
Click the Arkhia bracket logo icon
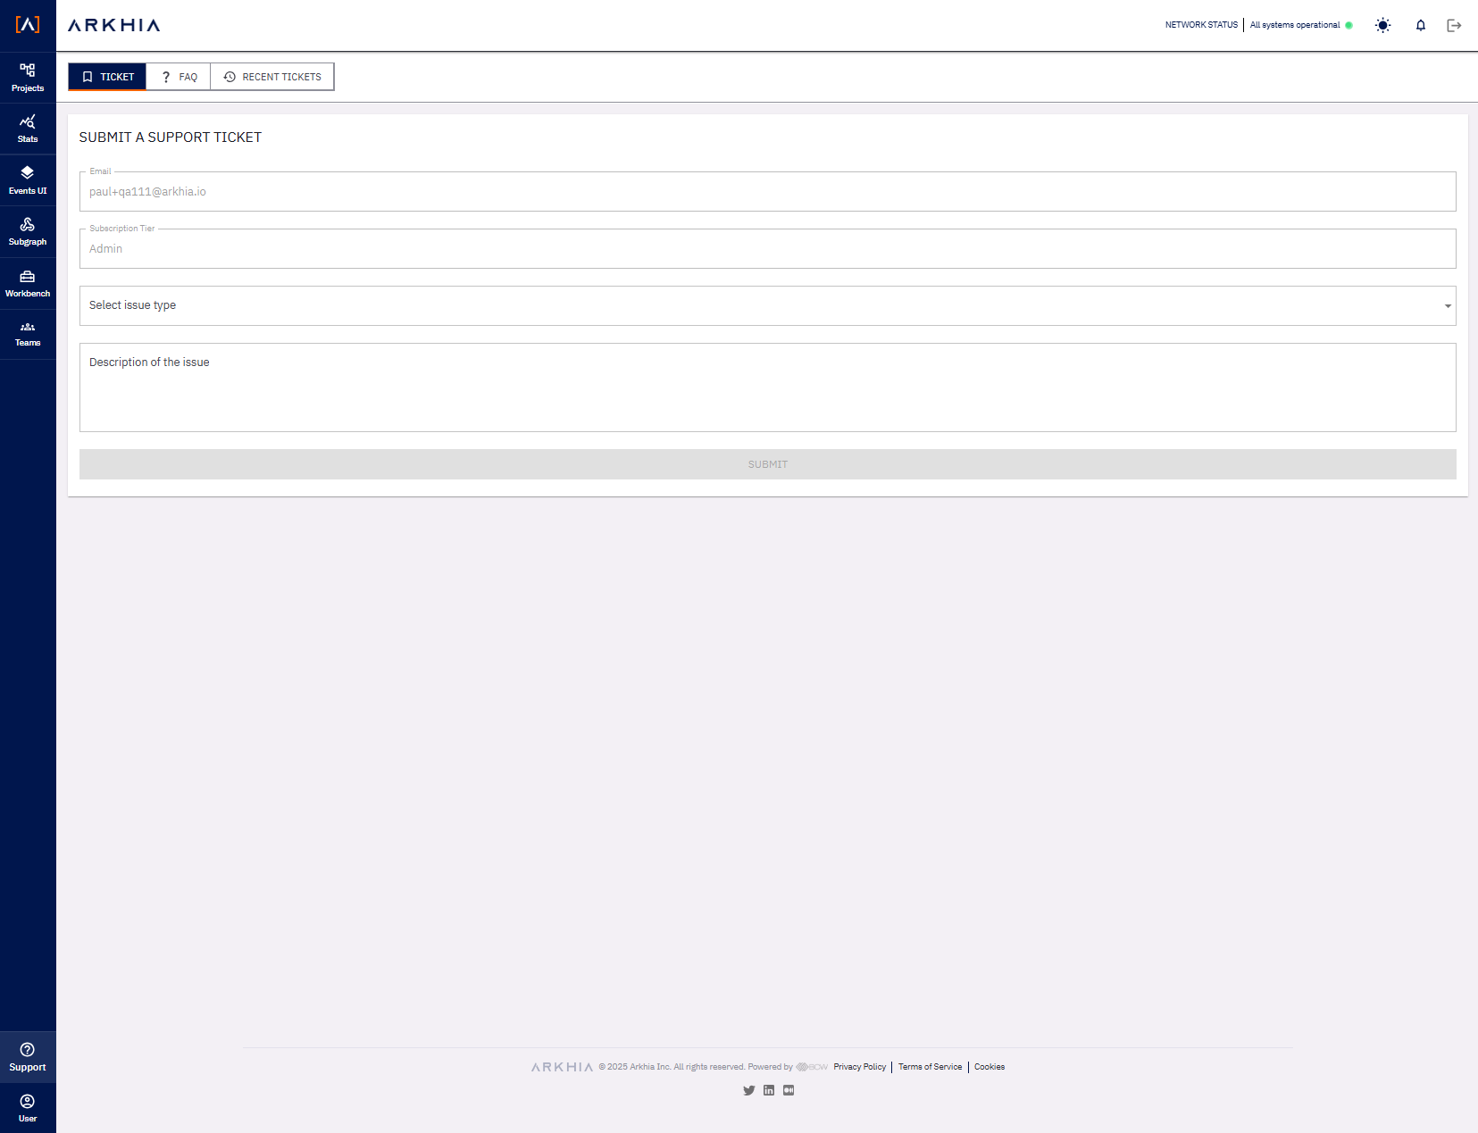[28, 25]
